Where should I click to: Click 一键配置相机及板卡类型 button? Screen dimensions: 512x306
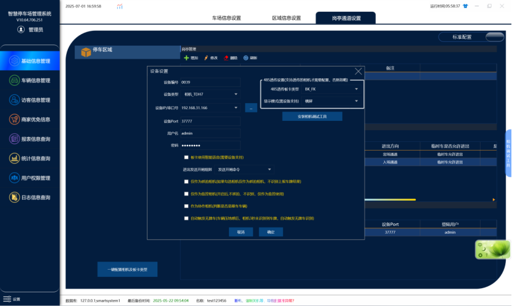coord(127,270)
